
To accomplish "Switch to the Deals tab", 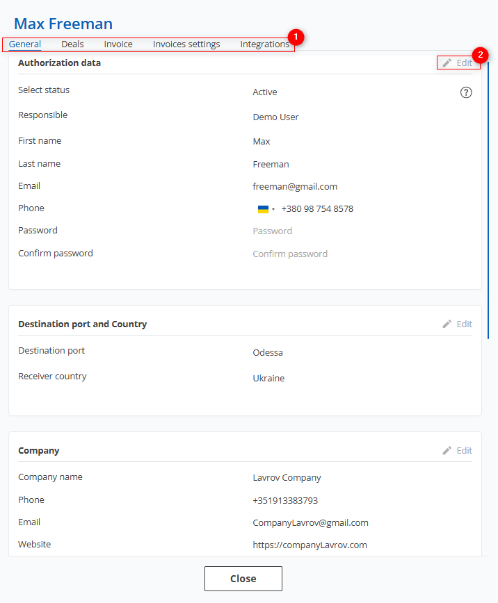I will click(72, 44).
